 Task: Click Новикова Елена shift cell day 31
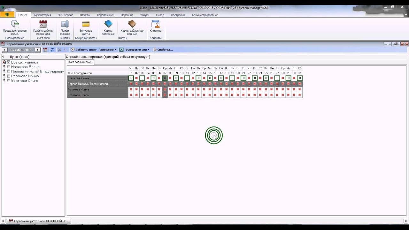300,78
